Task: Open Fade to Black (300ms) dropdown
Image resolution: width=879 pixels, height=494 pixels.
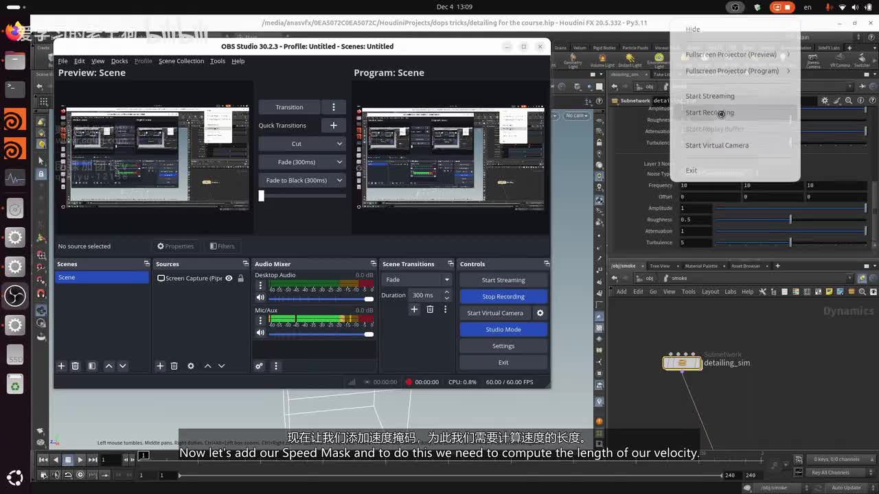Action: click(x=302, y=180)
